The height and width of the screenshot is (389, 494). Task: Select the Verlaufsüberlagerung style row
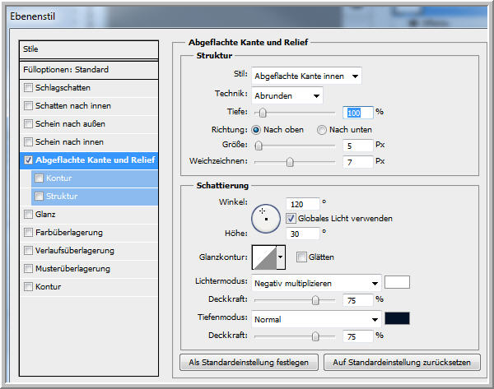[89, 251]
